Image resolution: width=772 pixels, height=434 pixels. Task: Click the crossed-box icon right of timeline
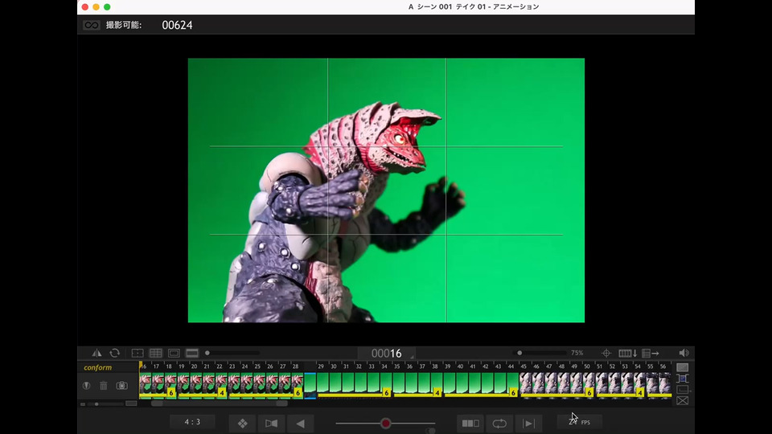[683, 400]
